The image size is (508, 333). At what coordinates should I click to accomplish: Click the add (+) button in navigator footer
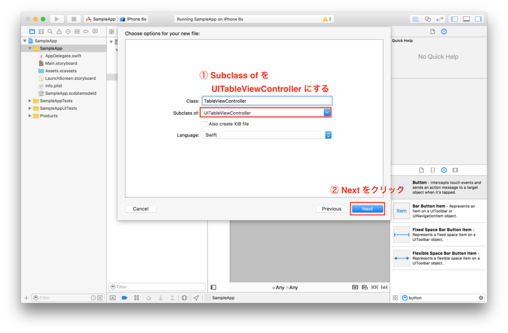(26, 298)
